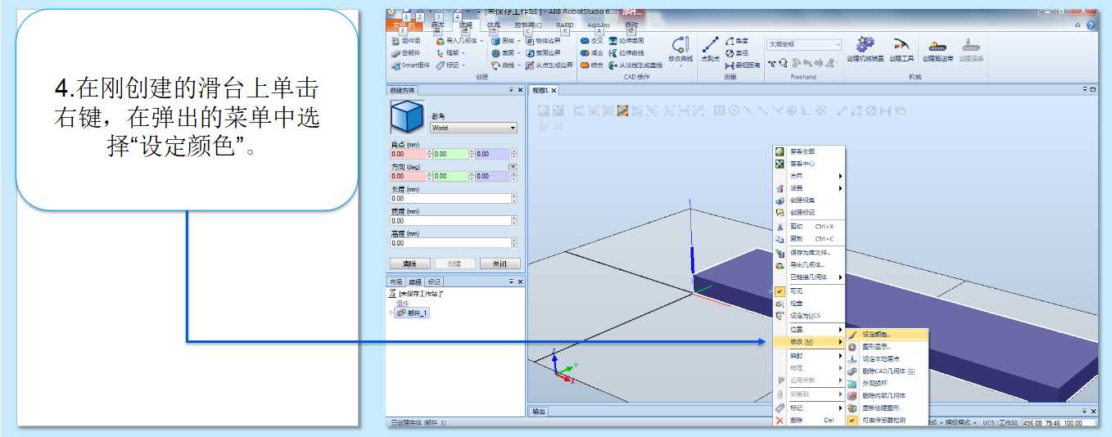Click the 修改曲线 icon
1112x437 pixels.
[680, 45]
